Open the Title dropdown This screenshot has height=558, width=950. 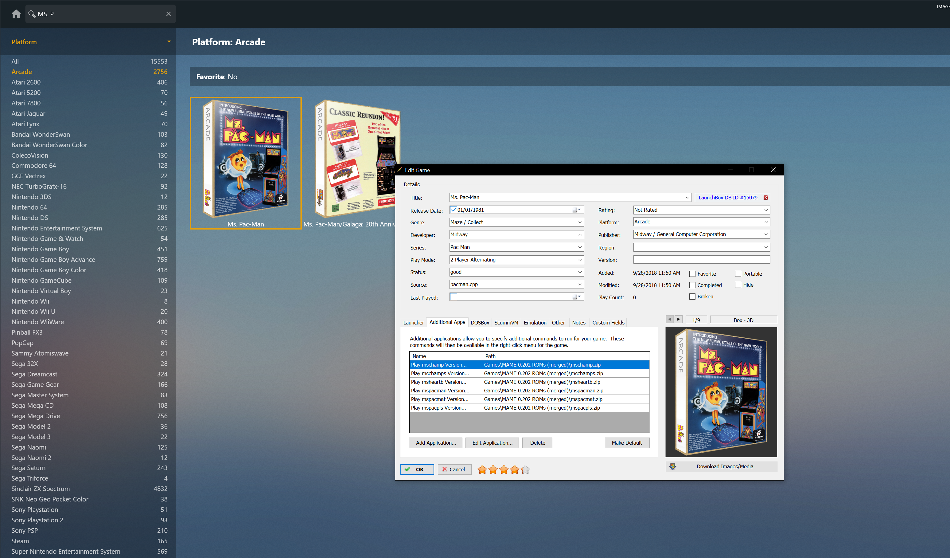pyautogui.click(x=687, y=197)
